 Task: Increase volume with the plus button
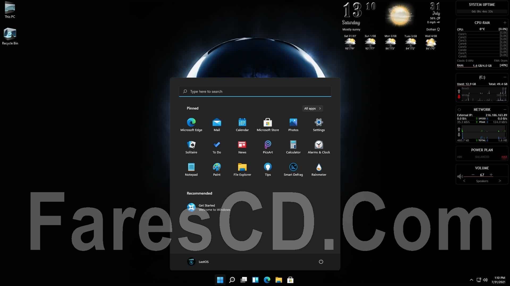491,175
